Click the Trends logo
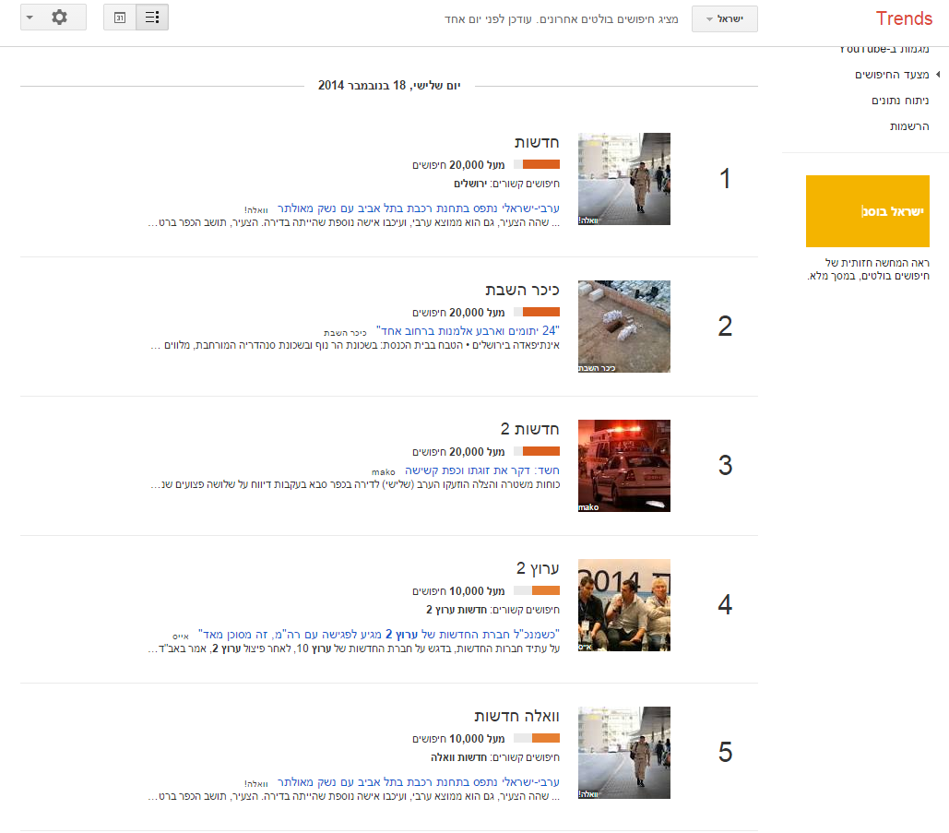949x833 pixels. 904,18
